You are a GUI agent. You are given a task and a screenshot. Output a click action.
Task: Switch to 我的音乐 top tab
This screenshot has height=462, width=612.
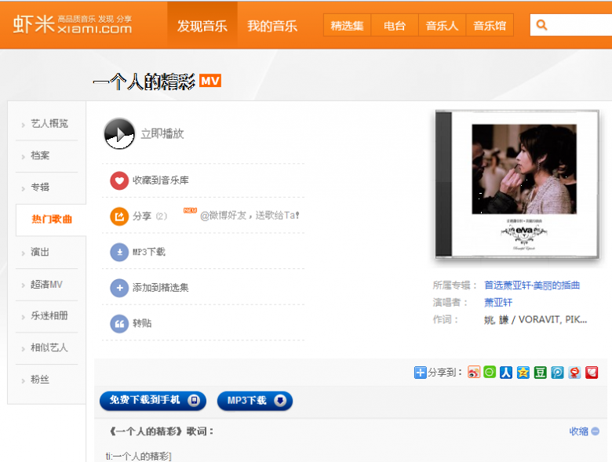[x=272, y=26]
